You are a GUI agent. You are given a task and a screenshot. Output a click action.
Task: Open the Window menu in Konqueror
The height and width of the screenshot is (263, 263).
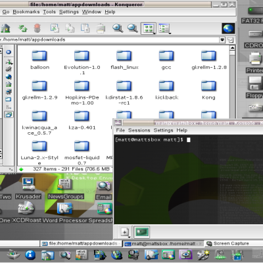pos(91,12)
